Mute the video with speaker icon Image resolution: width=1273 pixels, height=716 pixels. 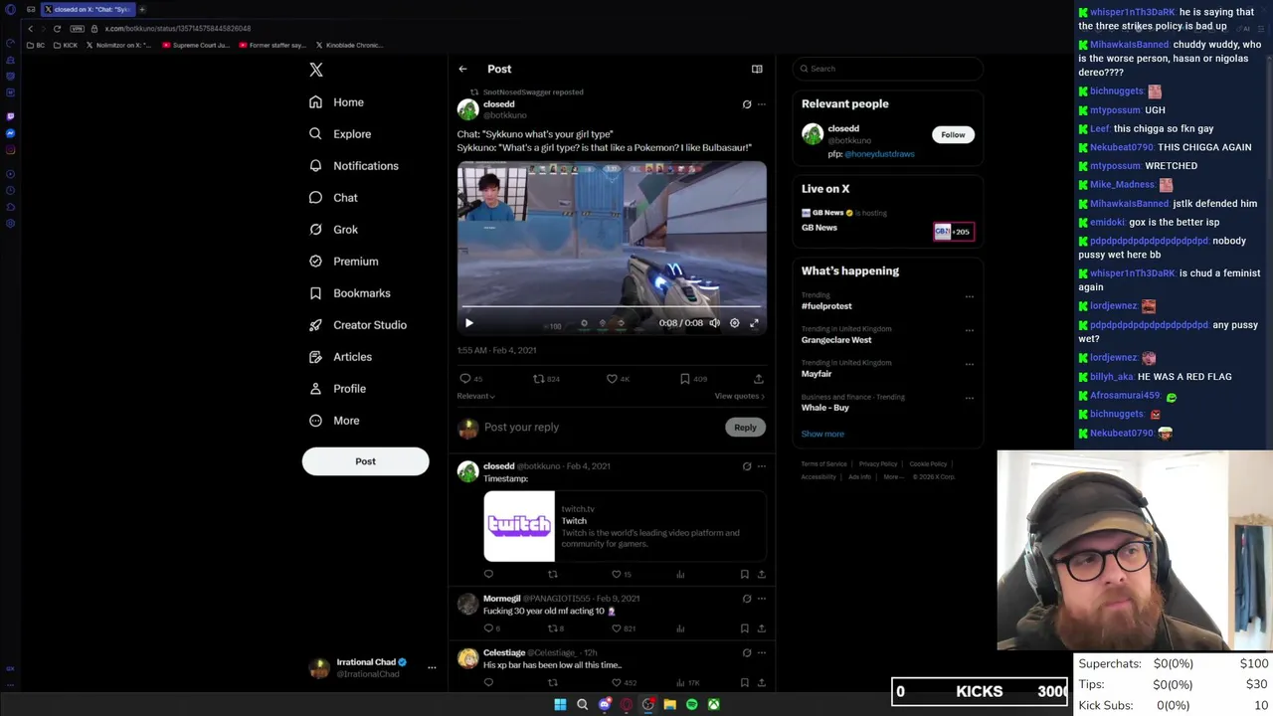click(x=714, y=323)
